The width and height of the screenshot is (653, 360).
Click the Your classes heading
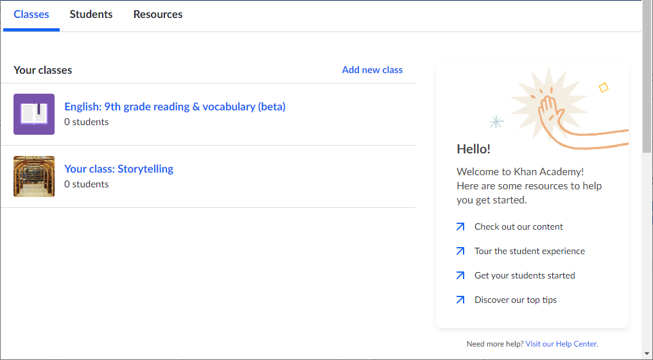(x=43, y=70)
